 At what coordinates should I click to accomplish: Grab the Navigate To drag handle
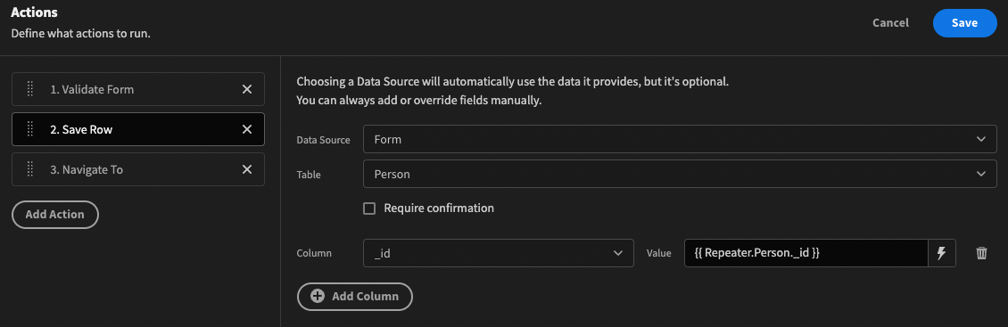[30, 169]
